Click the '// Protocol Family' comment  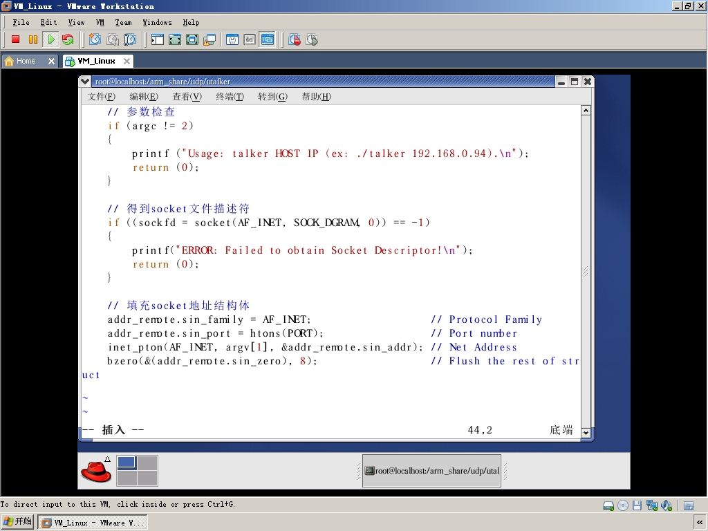(x=486, y=319)
